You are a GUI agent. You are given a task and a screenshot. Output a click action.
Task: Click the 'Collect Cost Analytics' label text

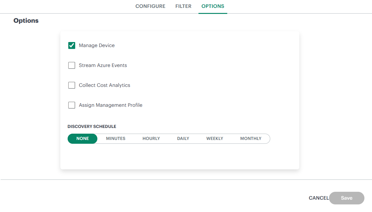pos(104,85)
